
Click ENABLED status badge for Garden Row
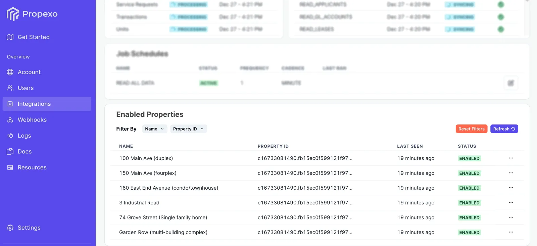pos(469,232)
